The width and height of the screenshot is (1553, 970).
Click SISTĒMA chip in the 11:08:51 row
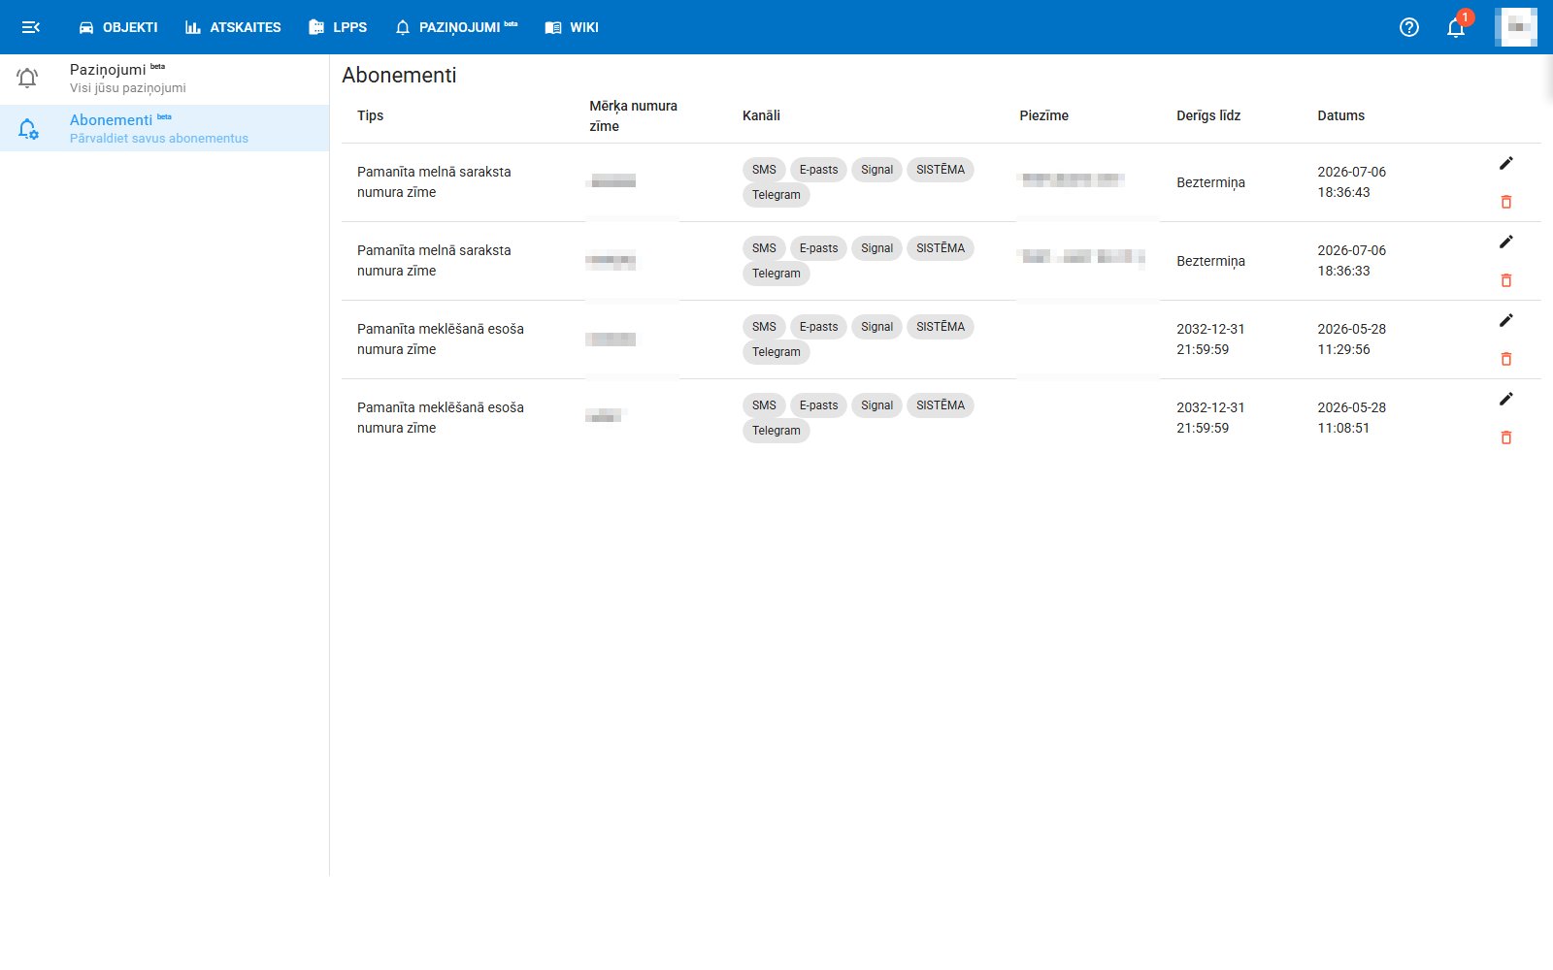click(x=941, y=405)
